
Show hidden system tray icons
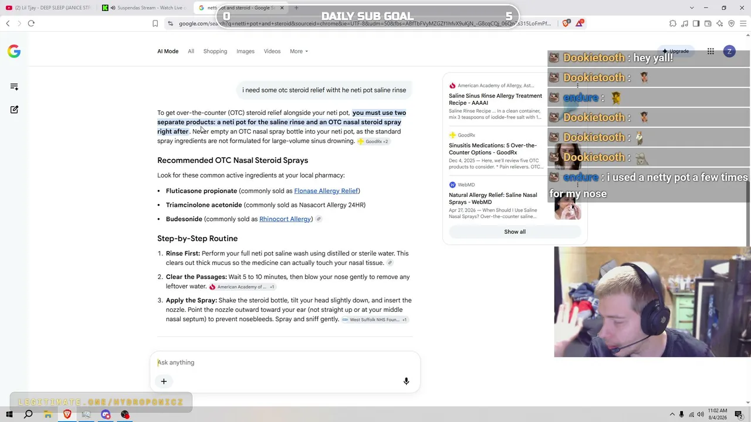(x=671, y=415)
